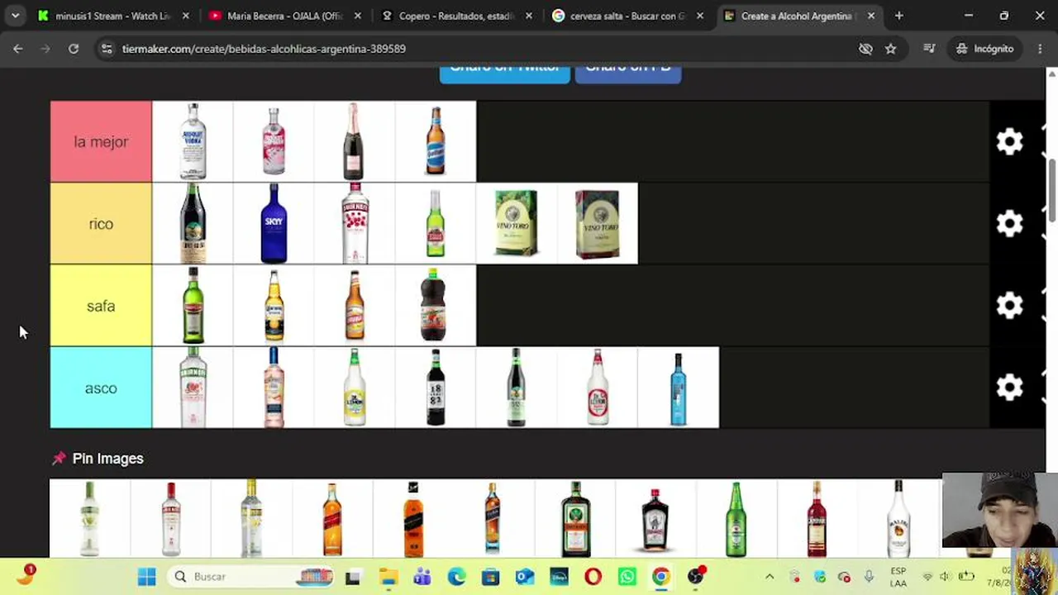This screenshot has width=1058, height=595.
Task: Open the tab search dropdown arrow
Action: (x=15, y=16)
